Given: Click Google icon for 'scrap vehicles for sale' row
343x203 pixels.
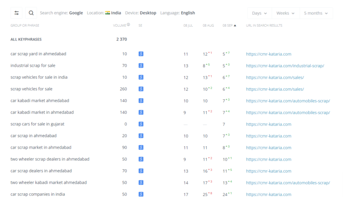Looking at the screenshot, I should tap(141, 89).
